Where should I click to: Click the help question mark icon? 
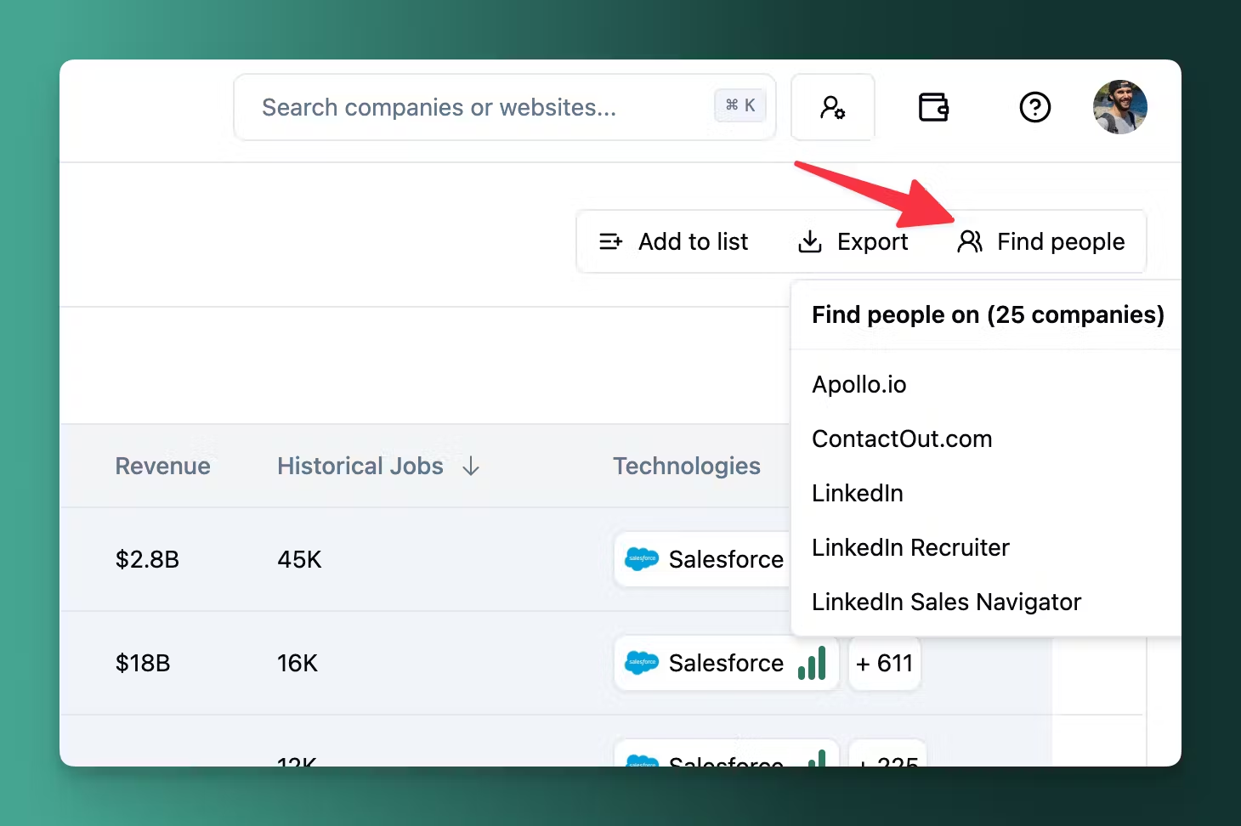click(1034, 107)
